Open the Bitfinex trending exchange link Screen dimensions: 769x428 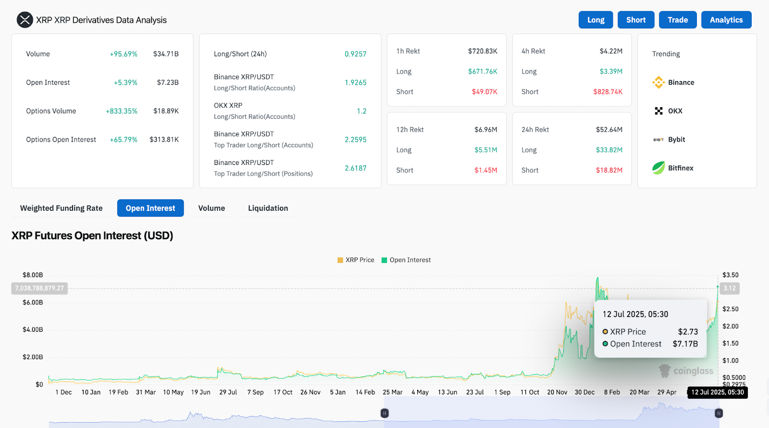point(681,168)
